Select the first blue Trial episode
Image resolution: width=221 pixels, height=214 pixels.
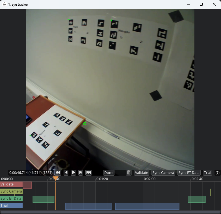tap(88, 206)
